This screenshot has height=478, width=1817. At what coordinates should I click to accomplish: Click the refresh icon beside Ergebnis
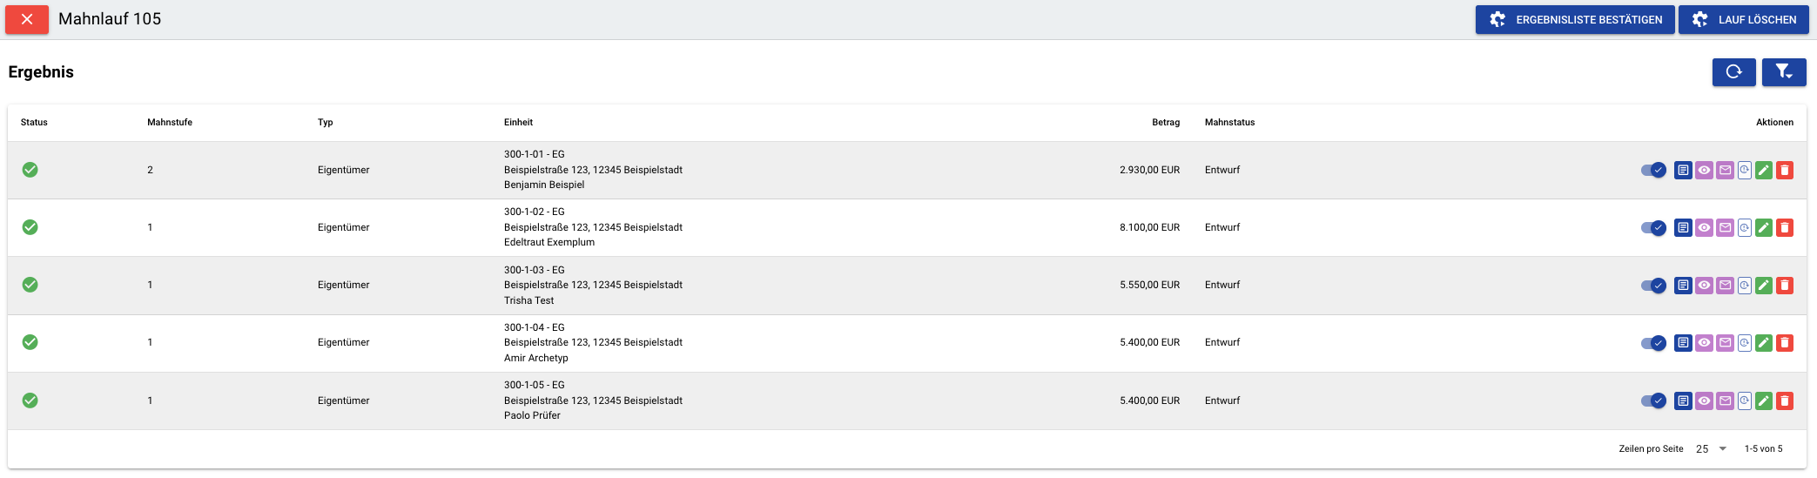pyautogui.click(x=1733, y=72)
